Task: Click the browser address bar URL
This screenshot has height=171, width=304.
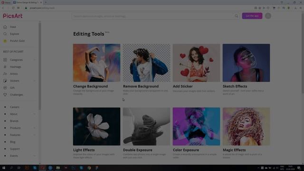Action: click(x=42, y=8)
